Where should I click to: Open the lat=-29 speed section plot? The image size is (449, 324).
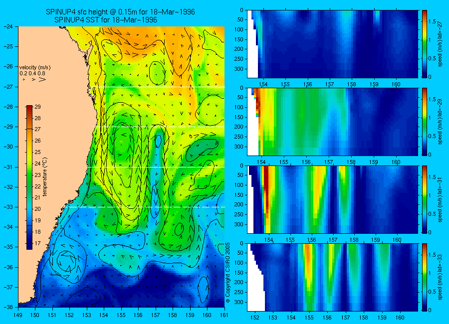332,122
